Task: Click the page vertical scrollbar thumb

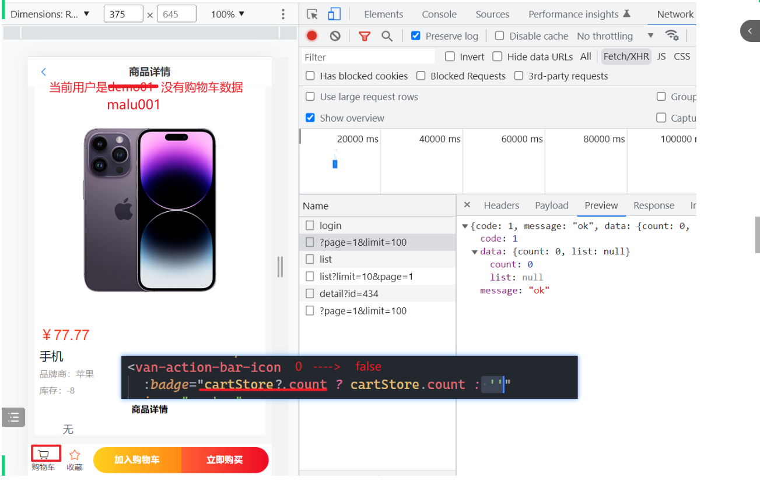Action: pos(757,235)
